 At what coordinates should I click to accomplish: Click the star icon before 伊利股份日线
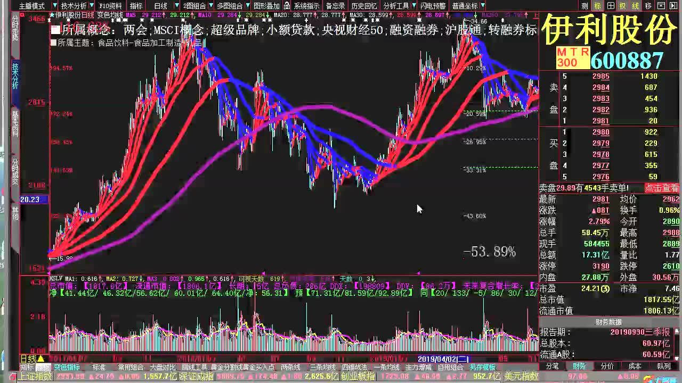click(51, 14)
